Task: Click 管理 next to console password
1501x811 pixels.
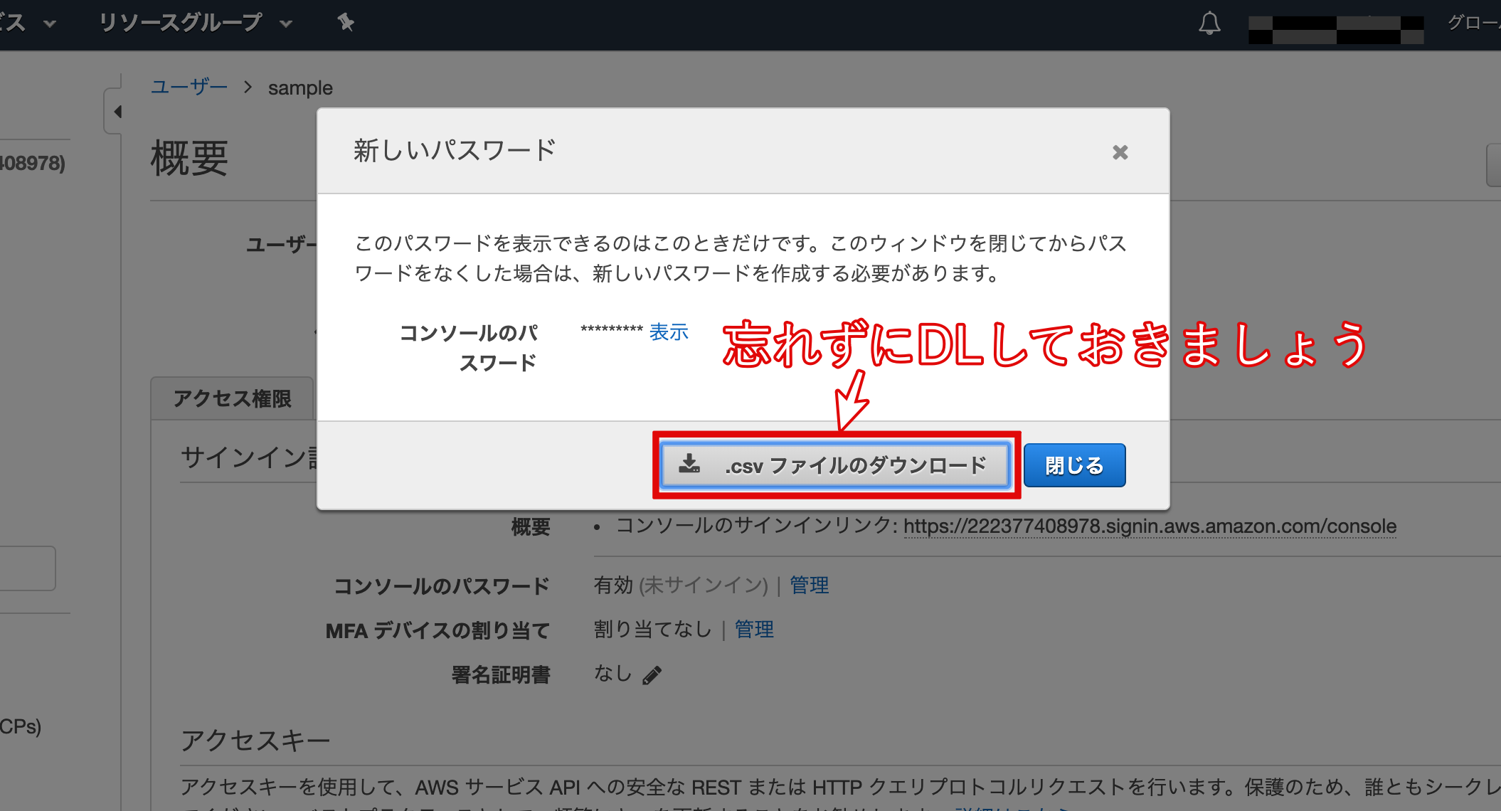Action: pyautogui.click(x=809, y=585)
